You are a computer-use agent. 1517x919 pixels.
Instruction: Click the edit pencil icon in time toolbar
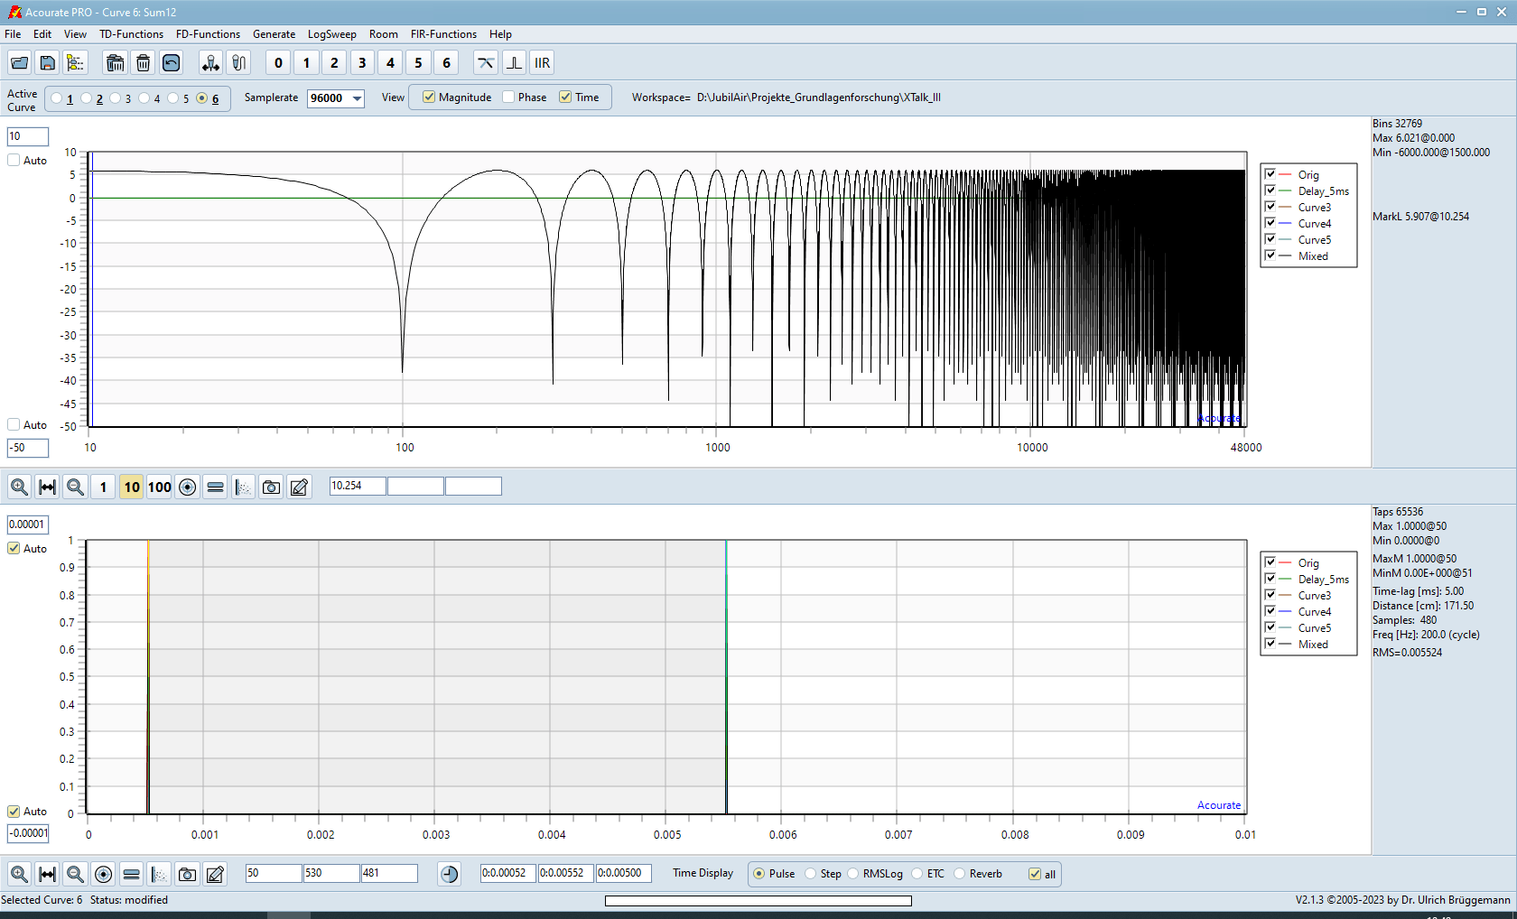point(215,874)
